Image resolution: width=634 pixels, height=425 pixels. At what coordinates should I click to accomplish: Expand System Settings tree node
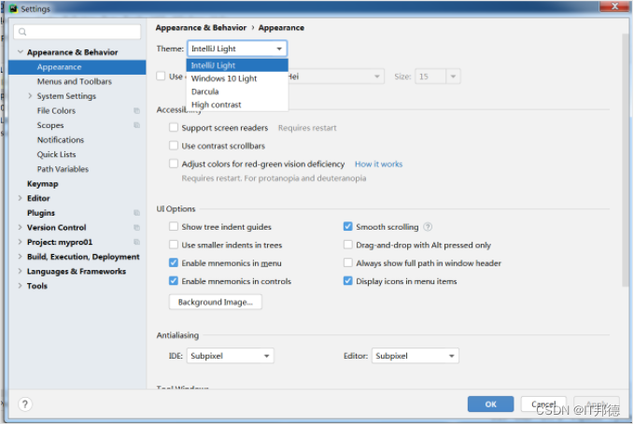point(30,96)
